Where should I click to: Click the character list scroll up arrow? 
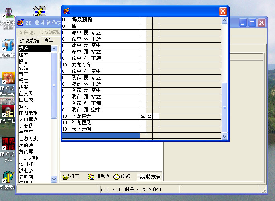pyautogui.click(x=54, y=49)
